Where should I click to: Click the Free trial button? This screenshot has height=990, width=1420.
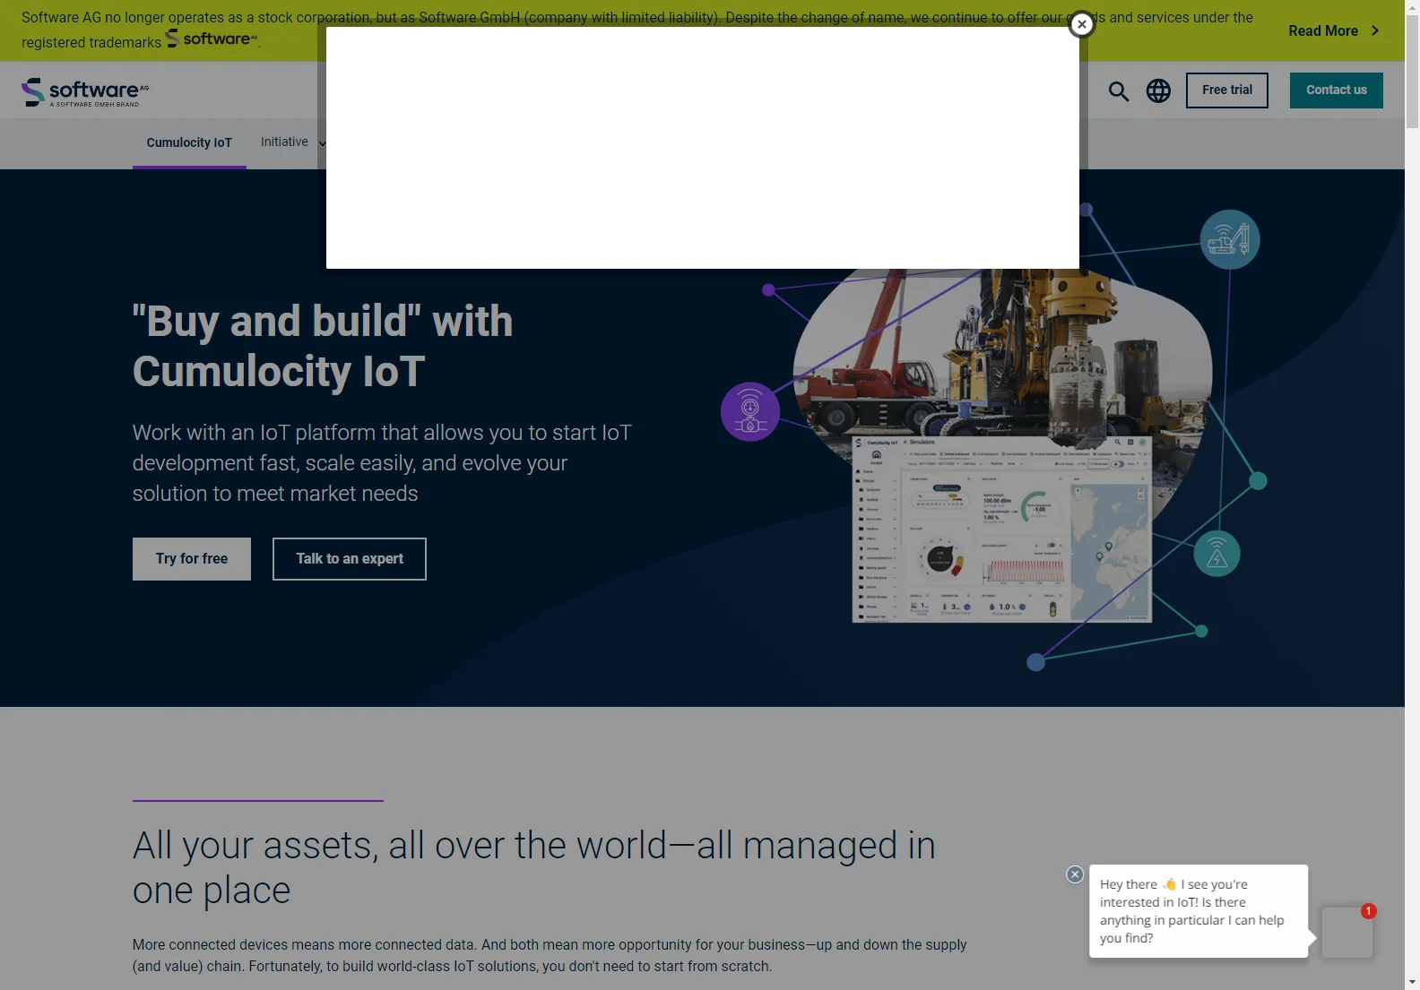tap(1227, 90)
